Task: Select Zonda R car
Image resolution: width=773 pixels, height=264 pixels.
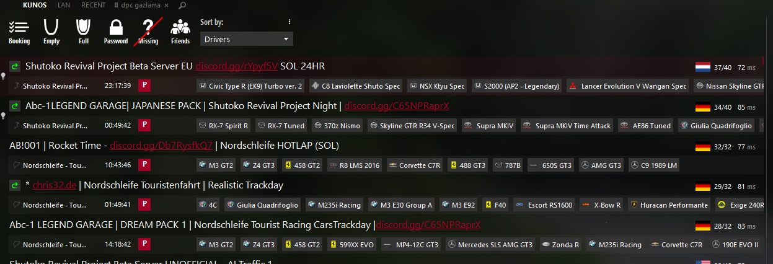Action: 561,245
